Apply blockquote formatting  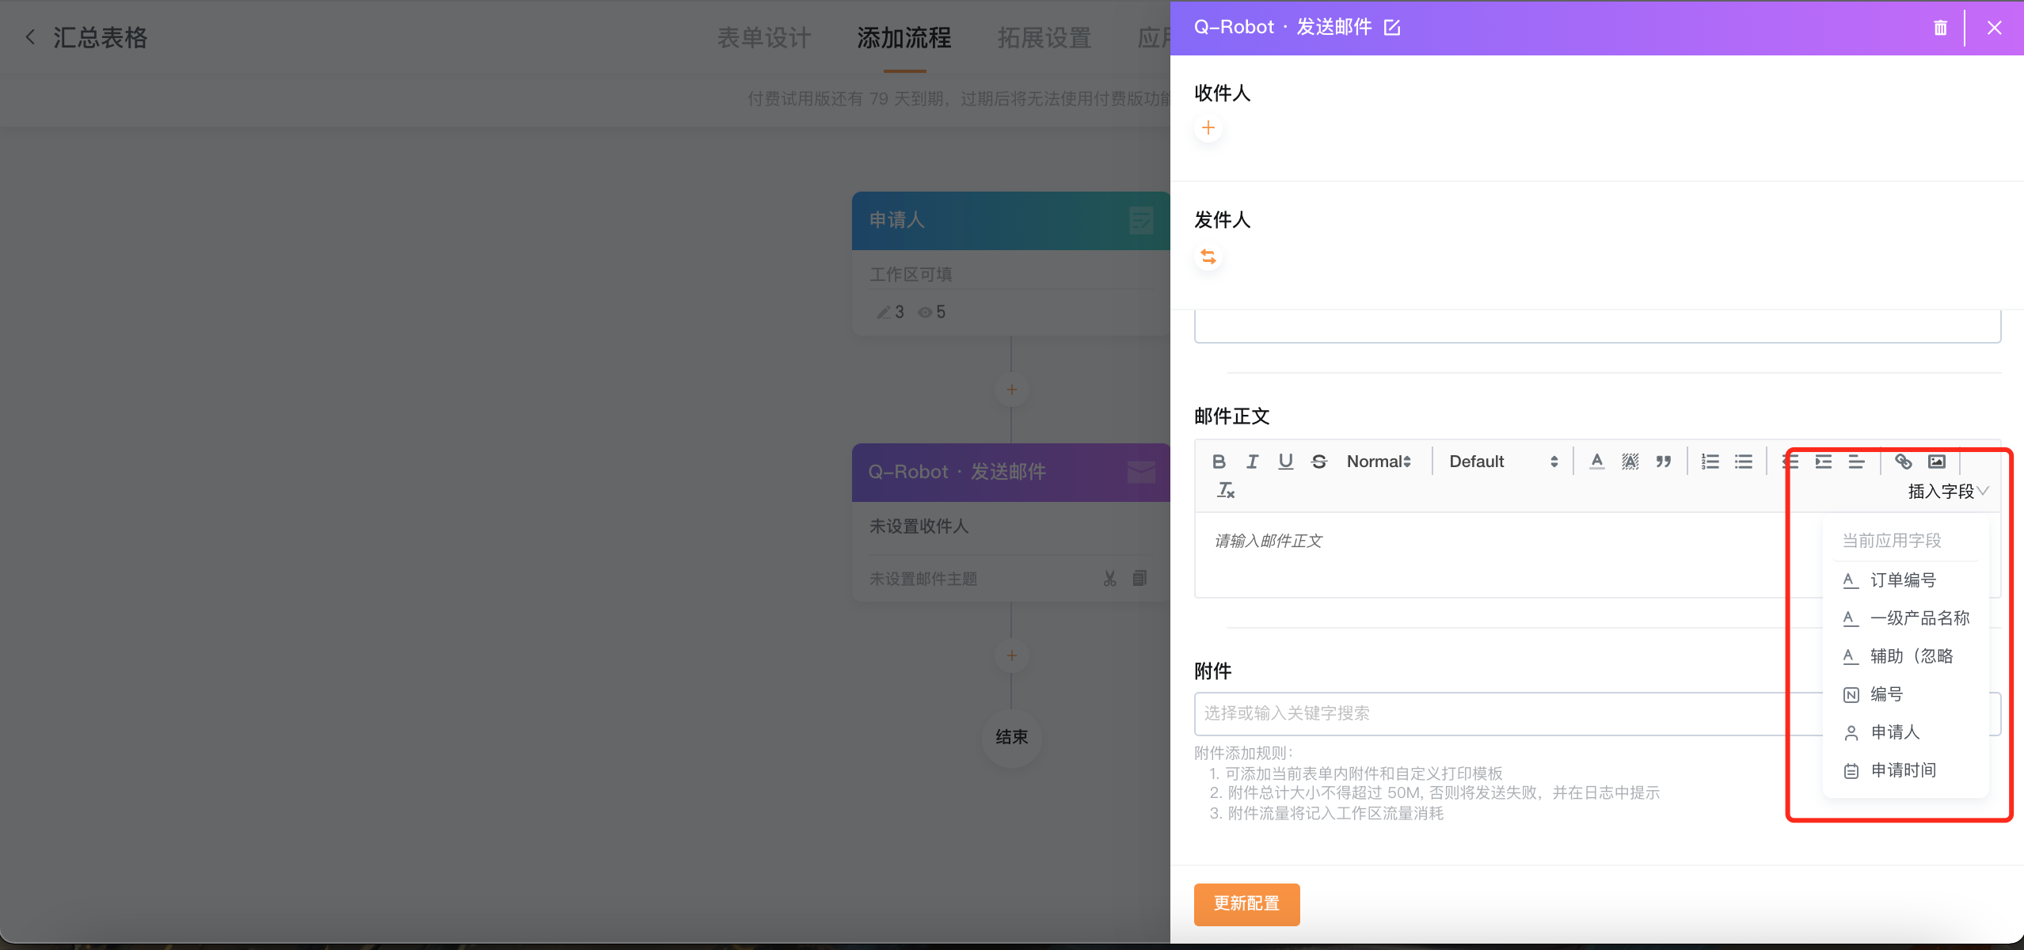pyautogui.click(x=1664, y=462)
